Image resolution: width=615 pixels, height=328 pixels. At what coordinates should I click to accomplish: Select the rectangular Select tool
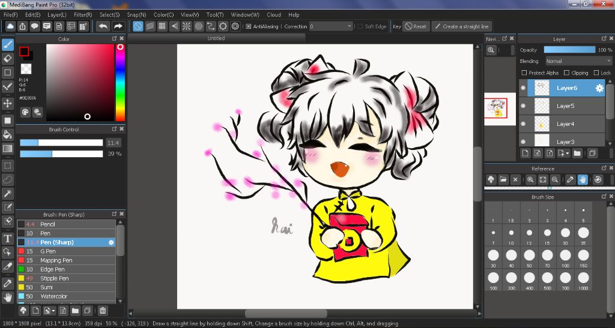(x=7, y=165)
